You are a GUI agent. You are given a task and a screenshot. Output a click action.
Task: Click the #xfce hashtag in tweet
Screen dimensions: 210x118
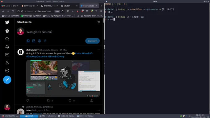(78, 53)
